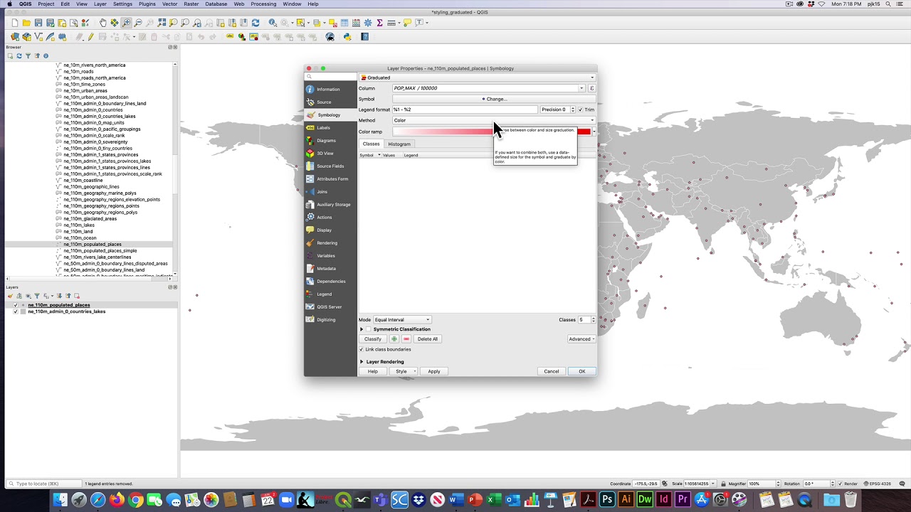The width and height of the screenshot is (911, 512).
Task: Click the Classify button
Action: pyautogui.click(x=373, y=339)
